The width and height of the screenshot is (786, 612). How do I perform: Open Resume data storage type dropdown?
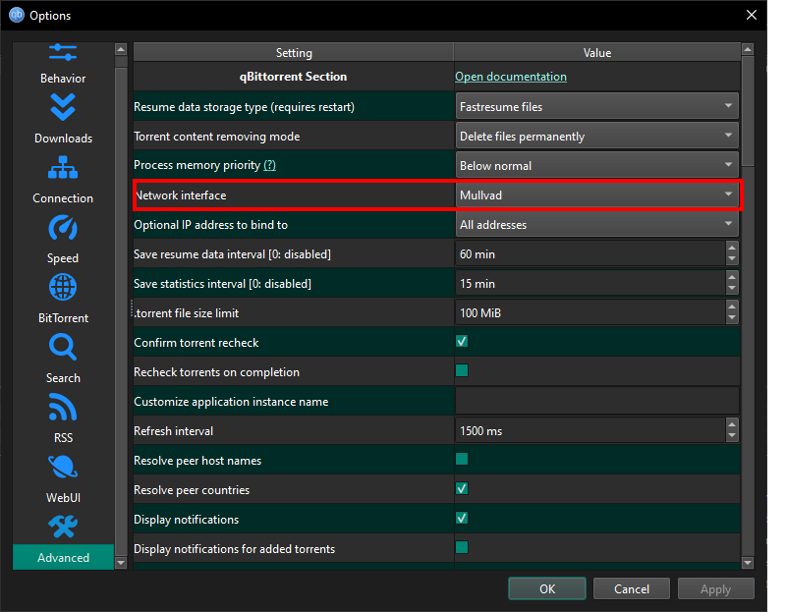597,106
